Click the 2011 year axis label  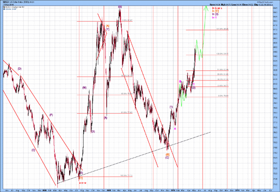(238, 191)
